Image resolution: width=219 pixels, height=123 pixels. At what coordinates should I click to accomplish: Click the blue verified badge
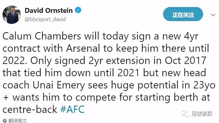78,11
